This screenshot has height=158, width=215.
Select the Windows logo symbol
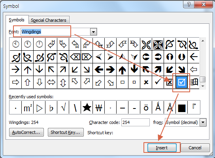[x=194, y=82]
